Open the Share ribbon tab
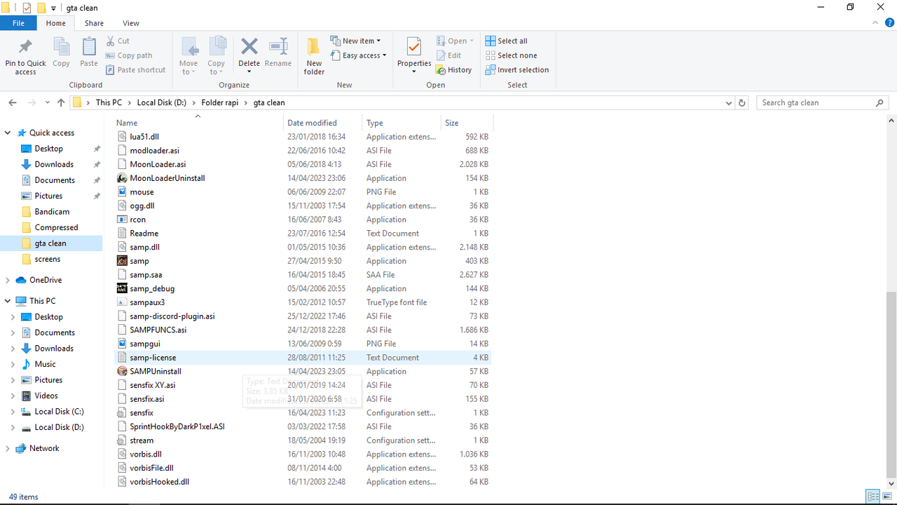 (94, 23)
